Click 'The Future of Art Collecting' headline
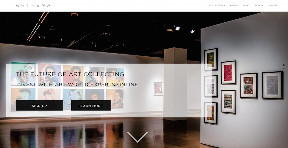The width and height of the screenshot is (288, 148). point(70,74)
